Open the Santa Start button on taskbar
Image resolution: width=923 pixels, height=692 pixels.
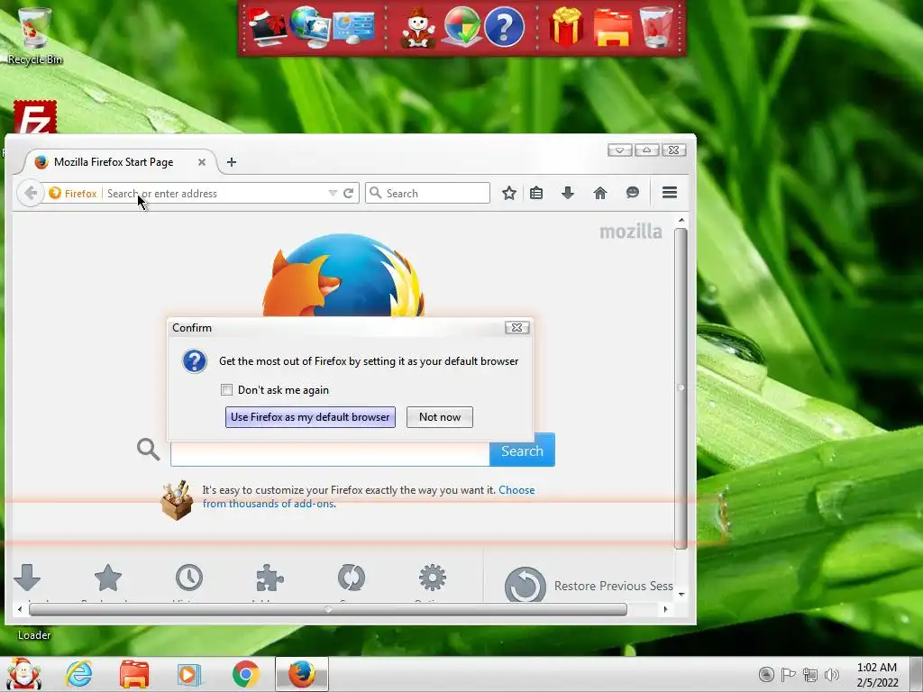(x=23, y=674)
